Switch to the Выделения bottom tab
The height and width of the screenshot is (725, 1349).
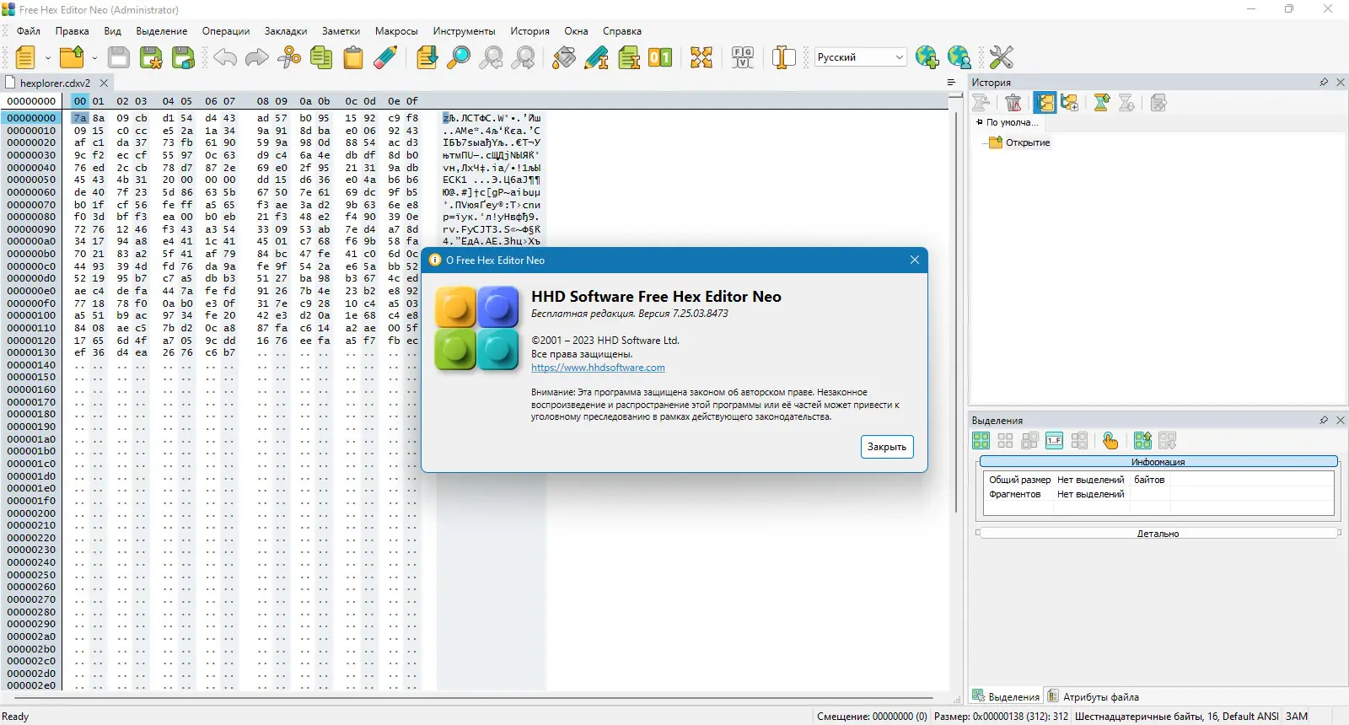point(1006,696)
